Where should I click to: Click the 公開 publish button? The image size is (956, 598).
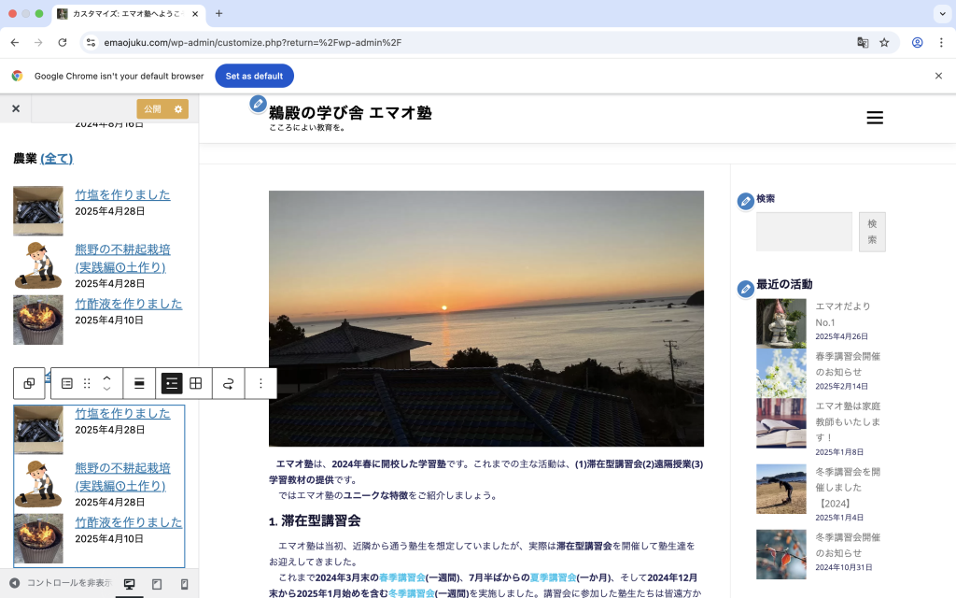click(x=152, y=108)
